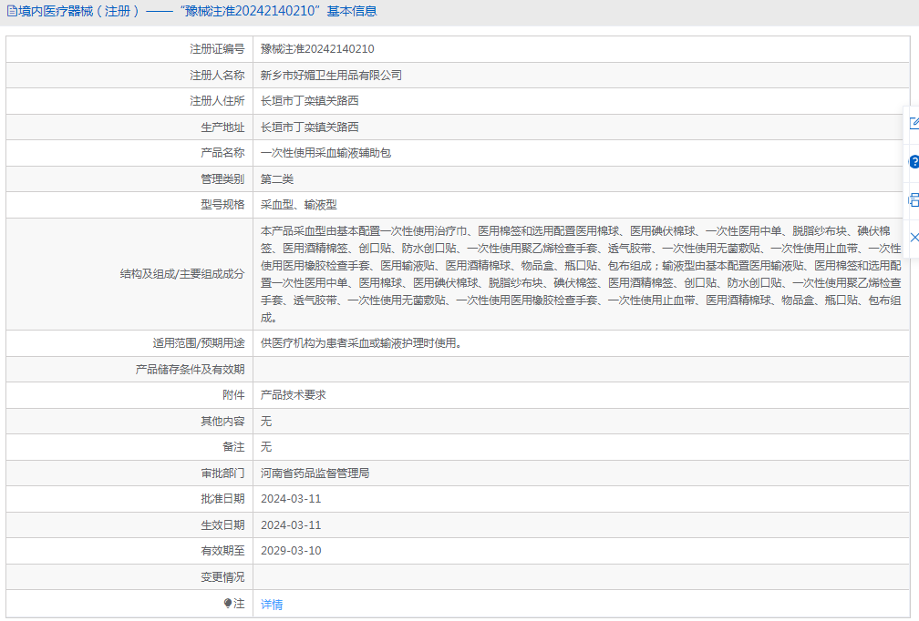
Task: Click the printer icon in side panel
Action: [x=914, y=199]
